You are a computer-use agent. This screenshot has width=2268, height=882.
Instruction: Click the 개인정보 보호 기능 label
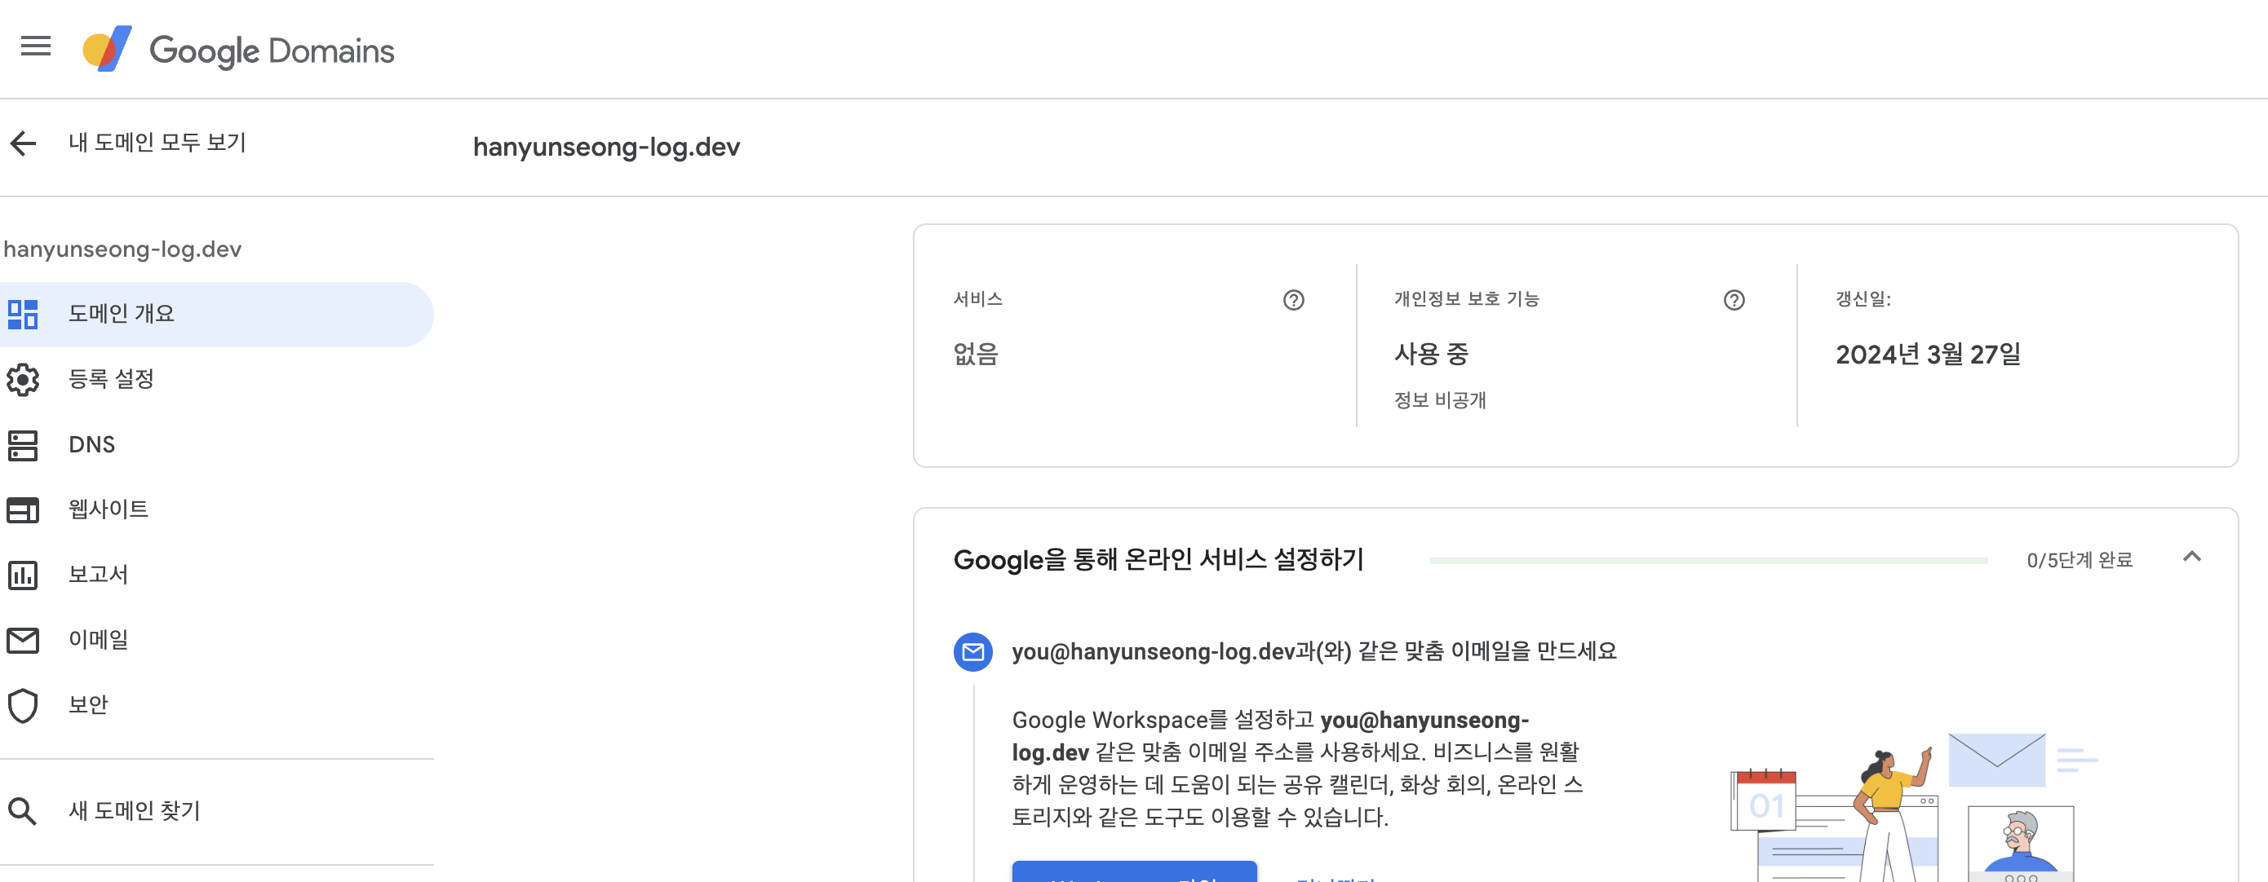1466,299
